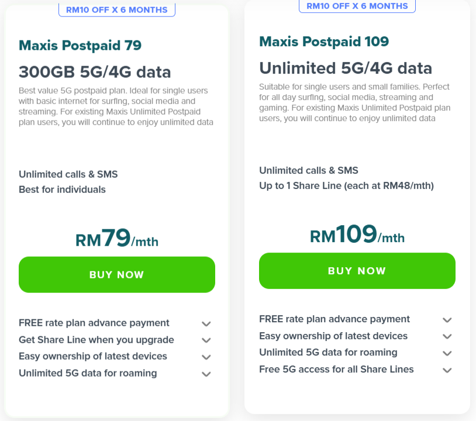Select the RM10 OFF X 6 MONTHS badge on right card

[x=357, y=6]
